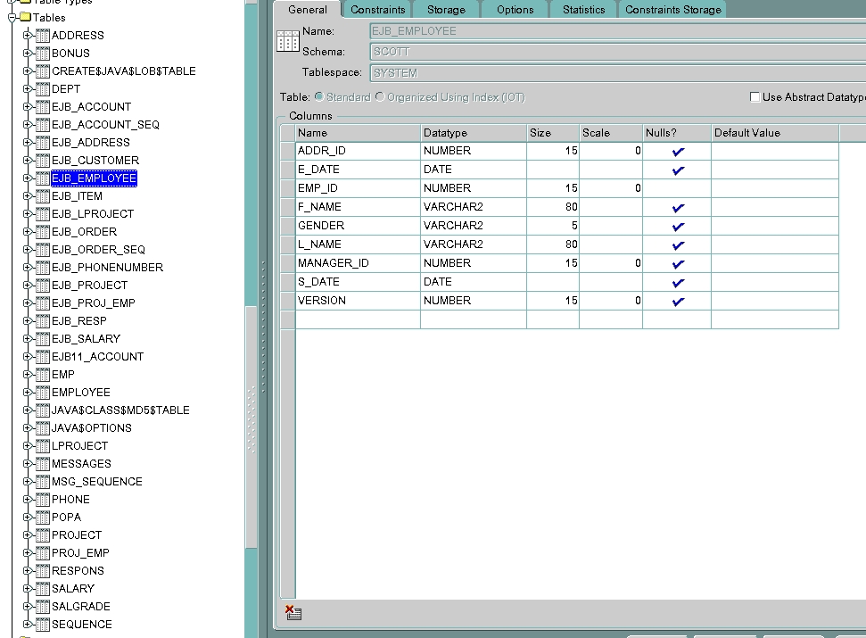Click the EJB_PROJECT table icon

point(43,285)
